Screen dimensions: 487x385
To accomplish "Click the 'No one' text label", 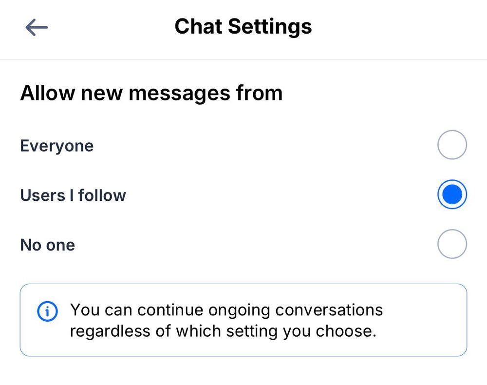I will (47, 245).
